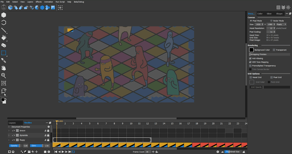Delete layer with the trash icon
Screen dimensions: 292x154
click(45, 152)
